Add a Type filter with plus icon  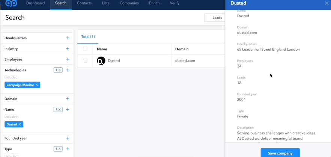click(x=68, y=149)
